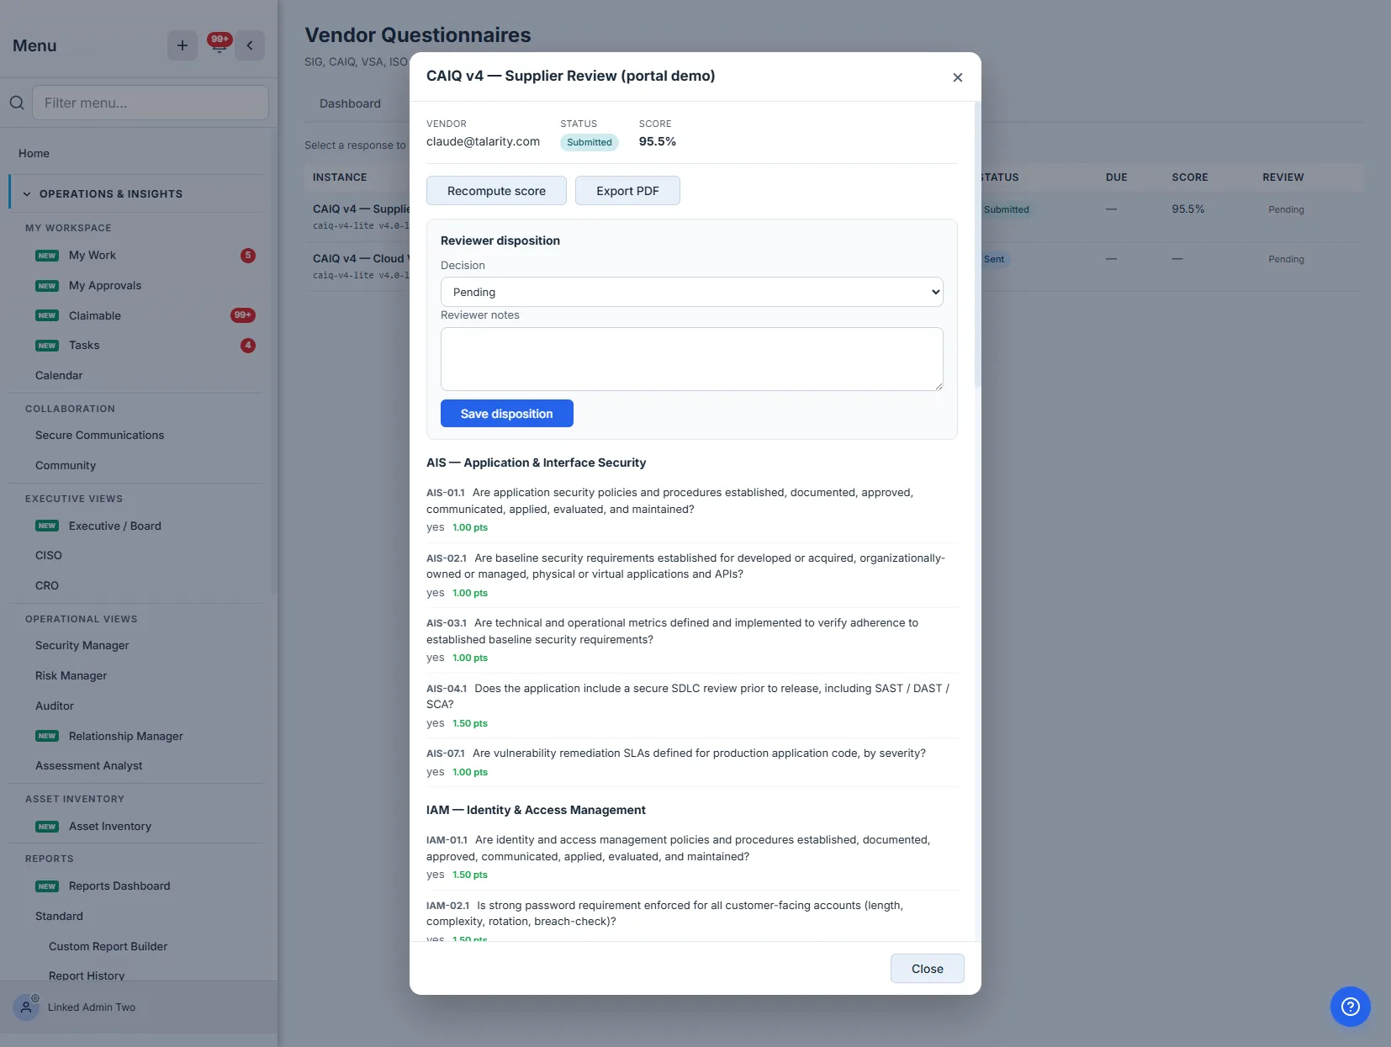This screenshot has height=1047, width=1391.
Task: Collapse the sidebar with the chevron arrow
Action: tap(250, 45)
